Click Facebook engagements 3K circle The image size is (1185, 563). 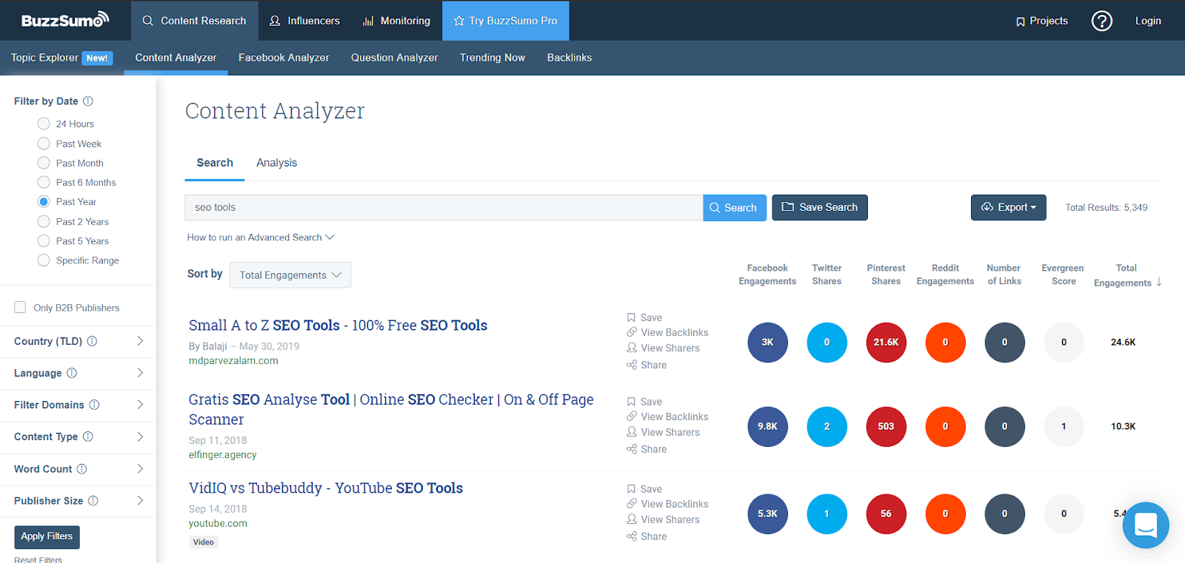[x=767, y=343]
